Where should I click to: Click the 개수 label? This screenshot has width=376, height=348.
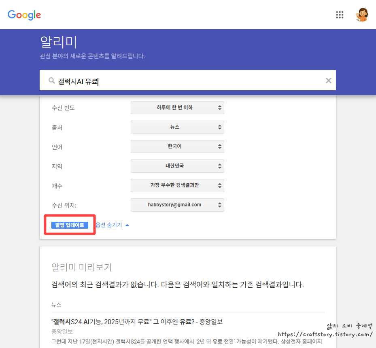pyautogui.click(x=57, y=186)
